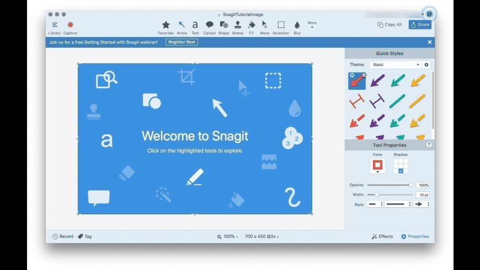Click the Quick Styles scrollbar

tap(433, 100)
